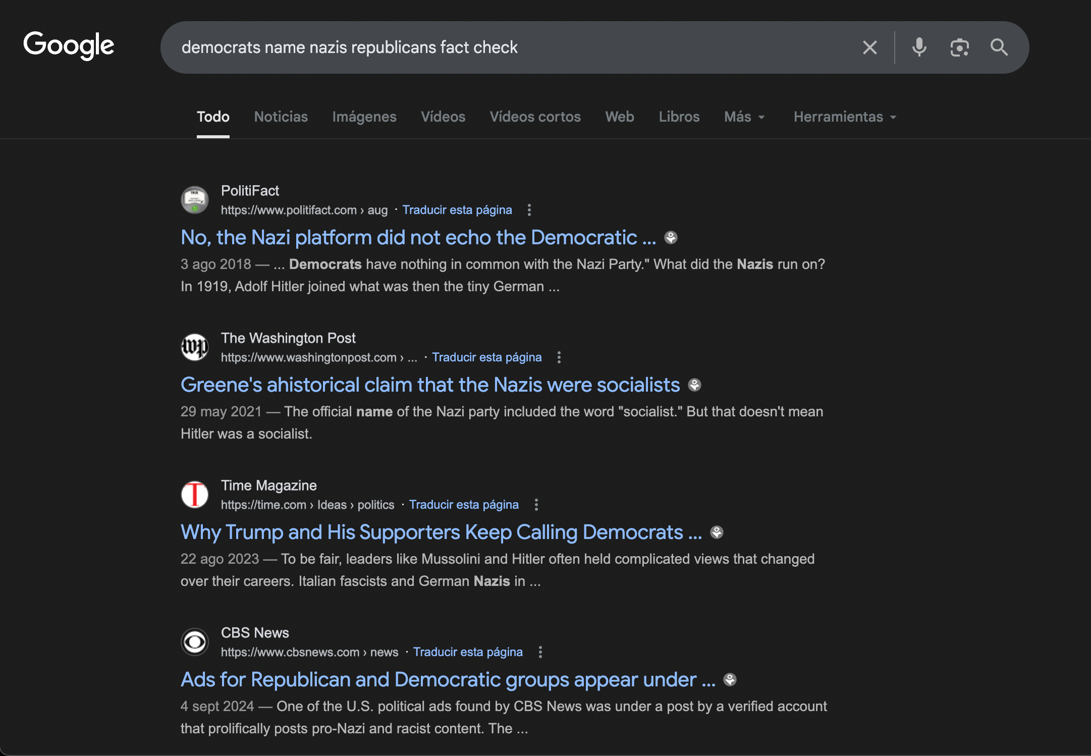Click the magnifying glass search button
The image size is (1091, 756).
pos(999,47)
